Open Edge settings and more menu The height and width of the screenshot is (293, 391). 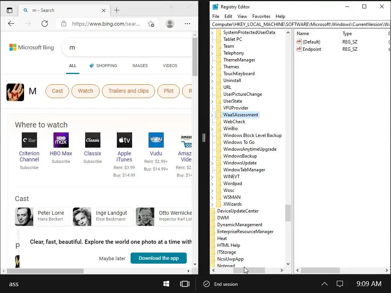pyautogui.click(x=187, y=24)
